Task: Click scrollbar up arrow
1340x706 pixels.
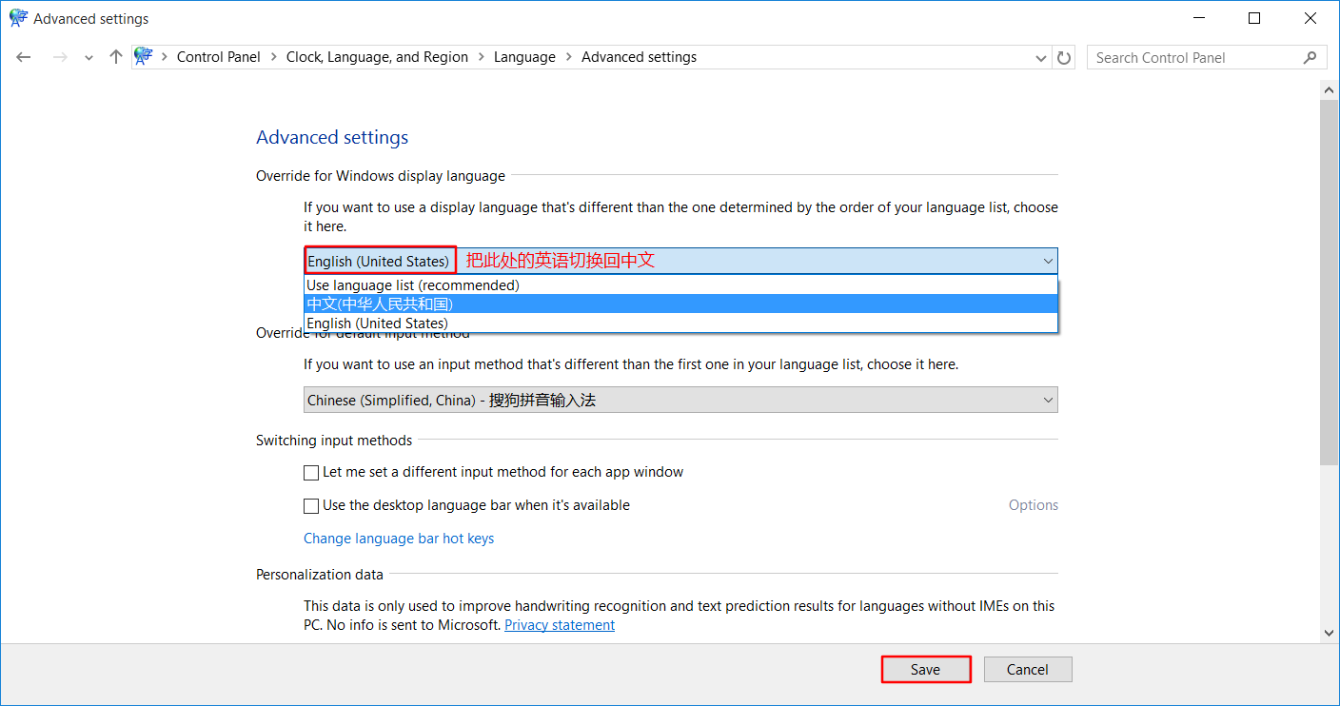Action: pos(1330,88)
